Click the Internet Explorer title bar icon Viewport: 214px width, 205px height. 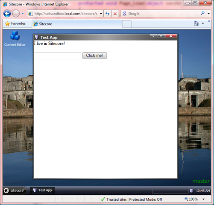click(x=5, y=4)
